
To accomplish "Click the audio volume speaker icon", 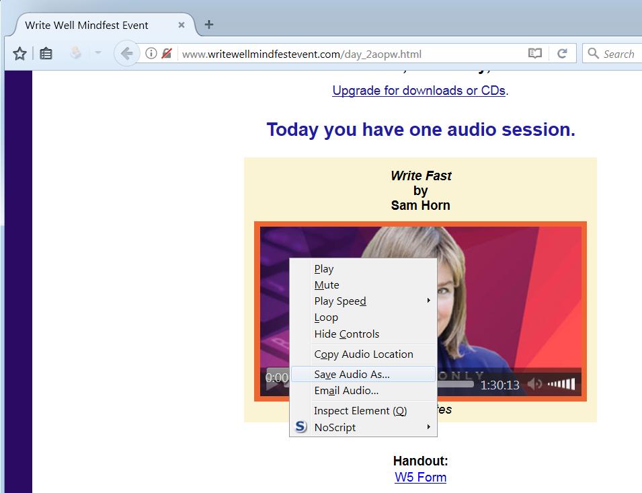I will pos(534,384).
